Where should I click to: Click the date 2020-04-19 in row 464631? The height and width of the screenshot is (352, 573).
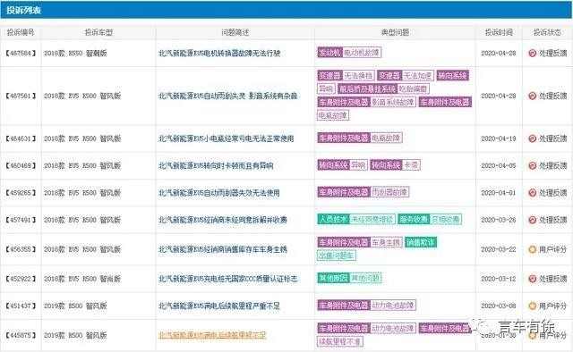[499, 138]
